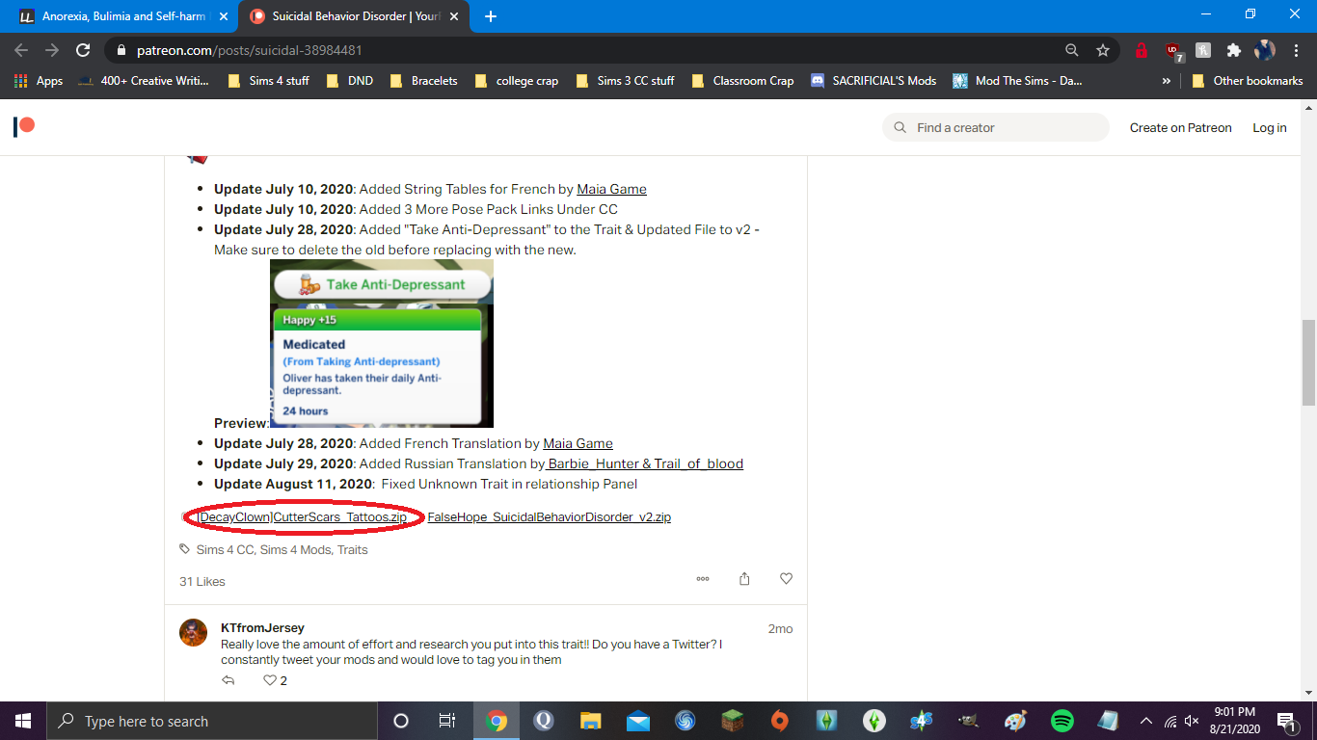This screenshot has width=1317, height=740.
Task: Reload the current Patreon page
Action: click(83, 50)
